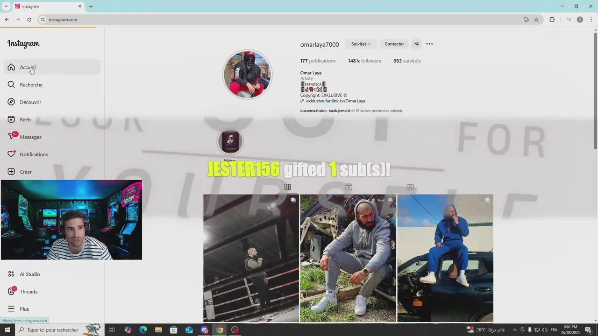Open the story highlight circle

230,142
